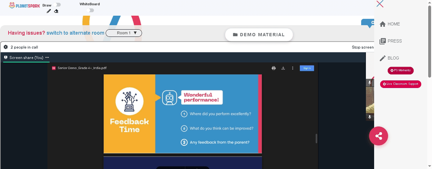
Task: Click the PDF viewer vertical scrollbar
Action: point(316,138)
